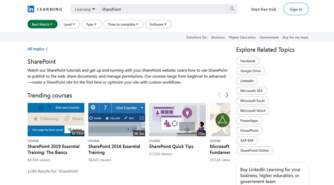
Task: Select the LinkedIn related topic
Action: [247, 81]
